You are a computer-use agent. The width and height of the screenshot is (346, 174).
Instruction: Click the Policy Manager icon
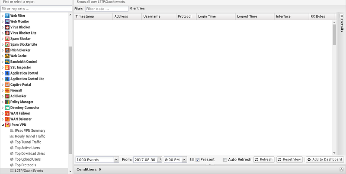point(7,102)
